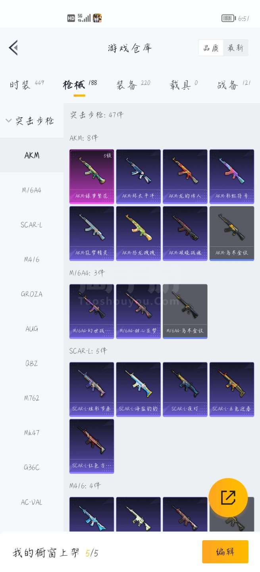Select M416 in the weapon sidebar
Screen dimensions: 260x572
(32, 259)
